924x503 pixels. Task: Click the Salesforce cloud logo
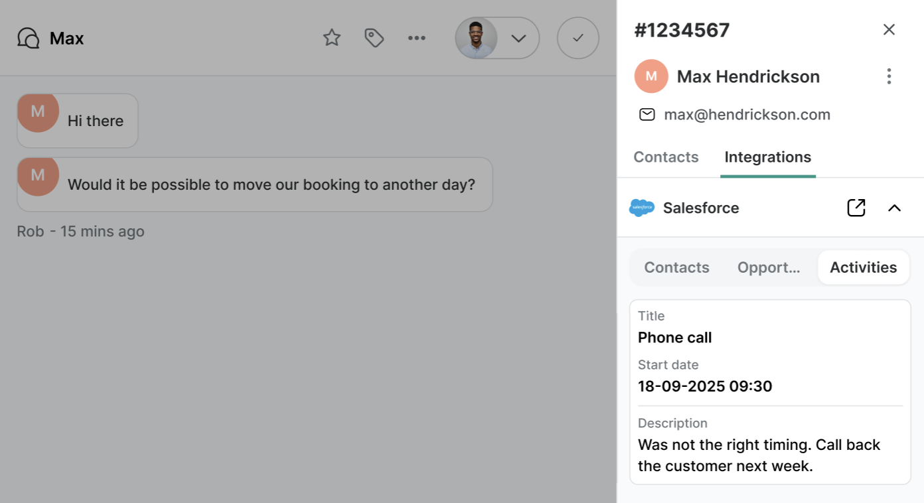(642, 208)
